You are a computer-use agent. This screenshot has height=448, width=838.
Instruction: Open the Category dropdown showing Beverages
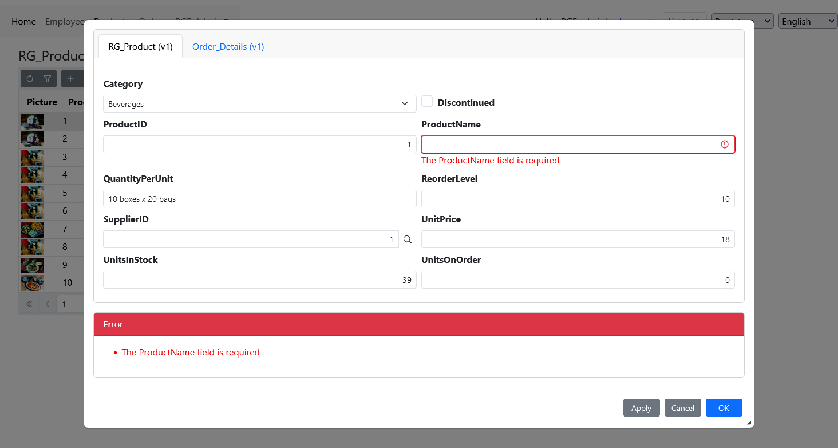point(259,104)
